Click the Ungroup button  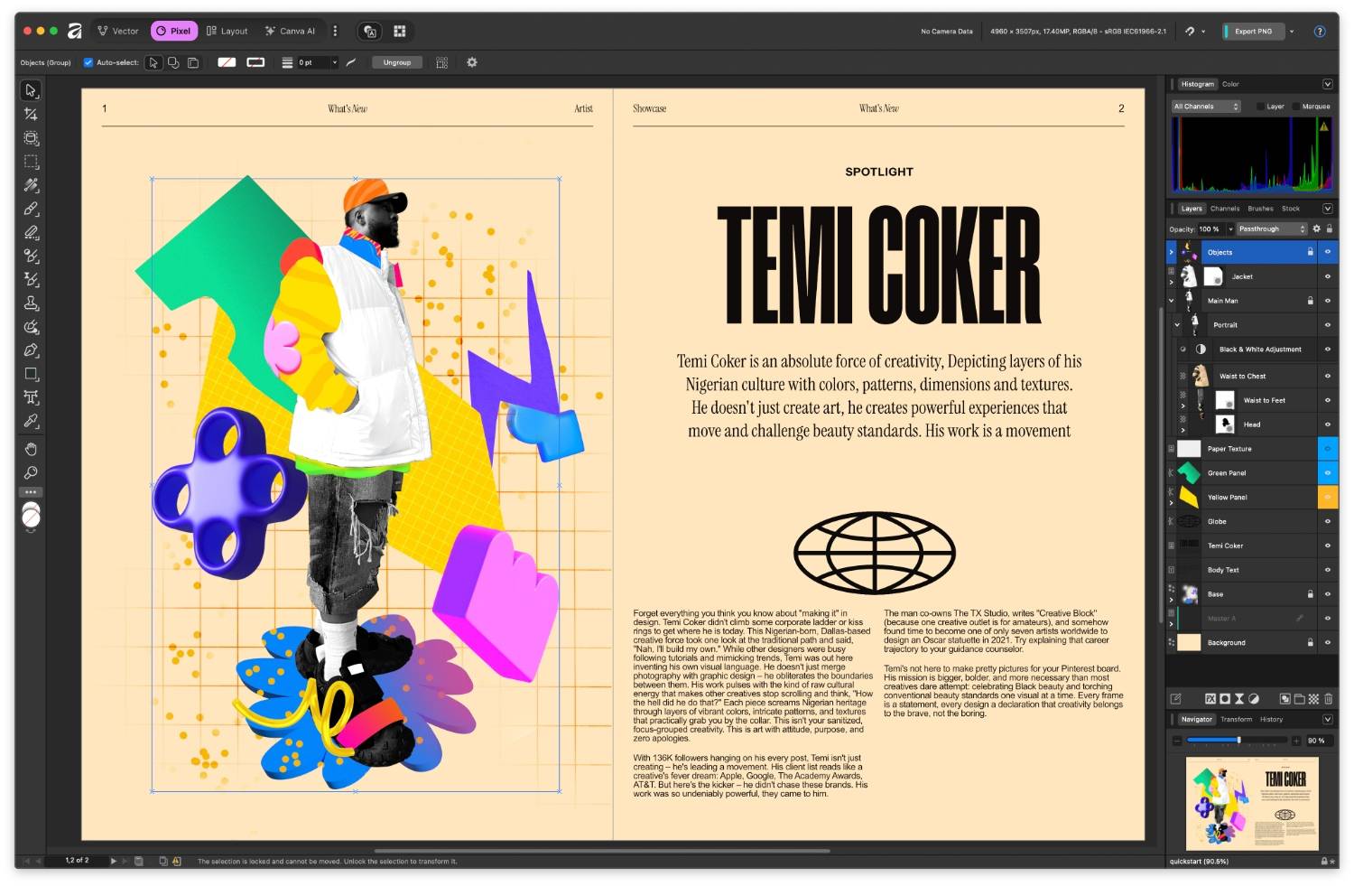(396, 62)
